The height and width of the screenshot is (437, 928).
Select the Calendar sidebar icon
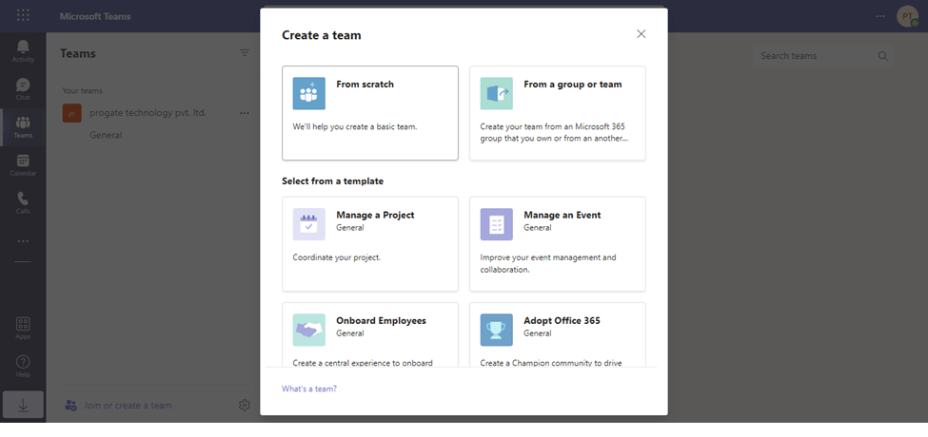23,164
